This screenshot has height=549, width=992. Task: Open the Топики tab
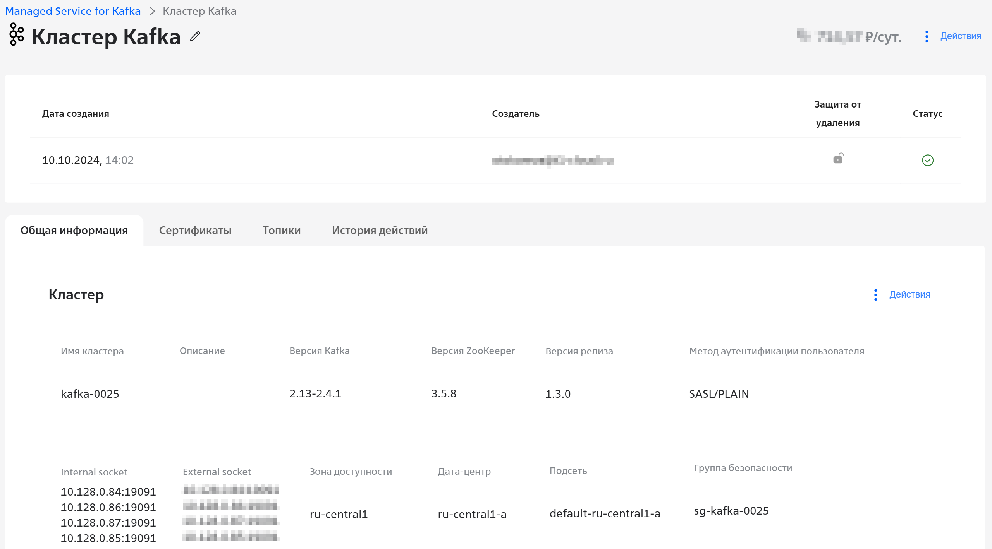[282, 231]
